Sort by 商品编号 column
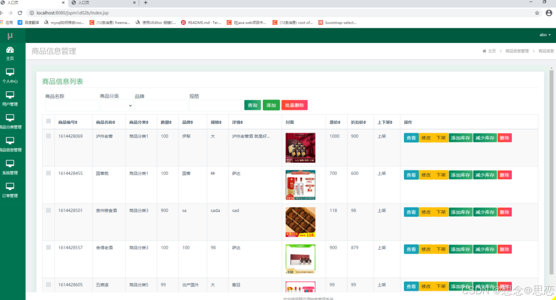 tap(68, 122)
